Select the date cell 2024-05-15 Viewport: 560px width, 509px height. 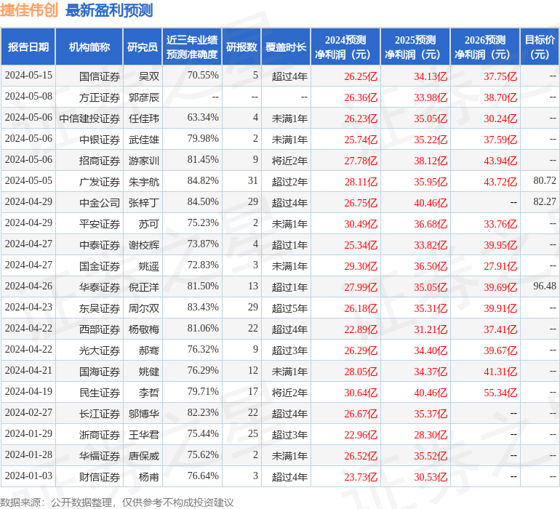[x=28, y=75]
